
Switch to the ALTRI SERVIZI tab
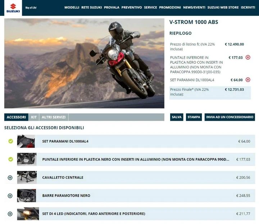pyautogui.click(x=54, y=117)
